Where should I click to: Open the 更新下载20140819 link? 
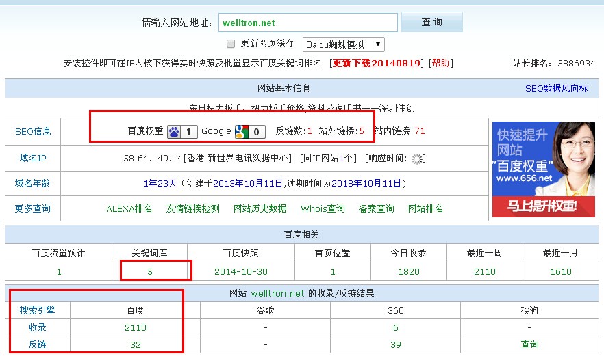(x=378, y=63)
